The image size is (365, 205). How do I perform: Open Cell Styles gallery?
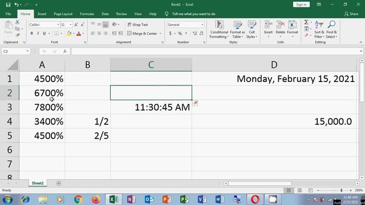(x=252, y=30)
